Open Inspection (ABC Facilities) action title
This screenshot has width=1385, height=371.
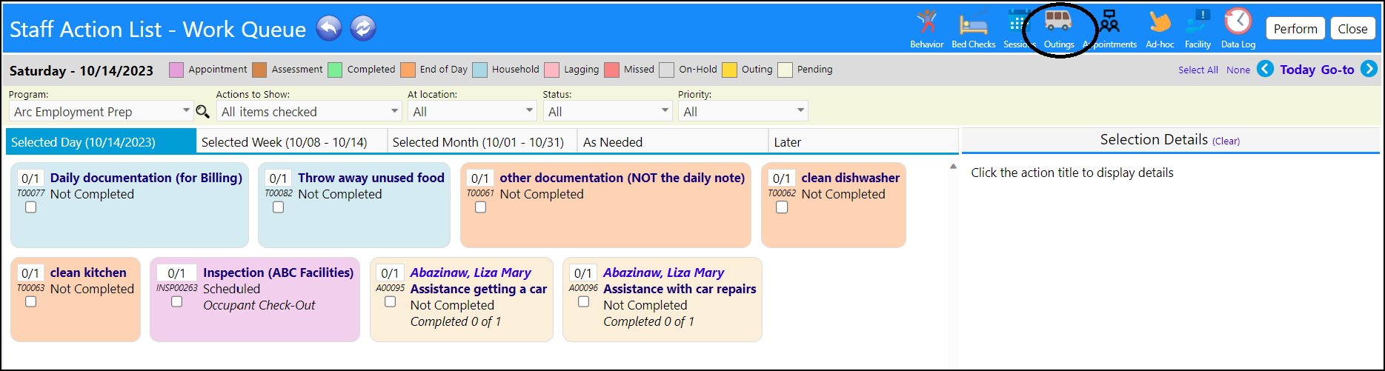click(279, 273)
